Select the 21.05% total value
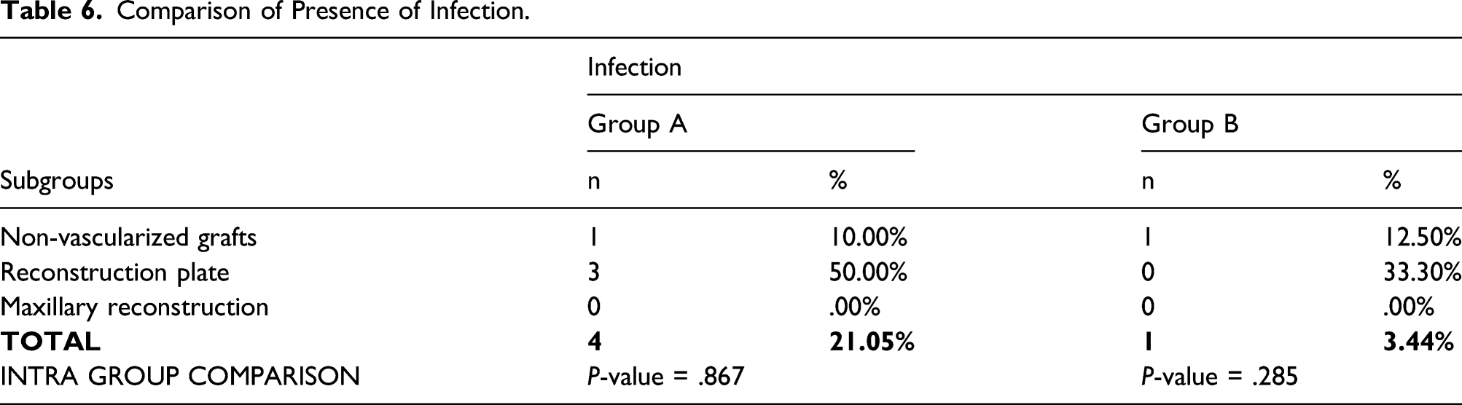 point(872,341)
